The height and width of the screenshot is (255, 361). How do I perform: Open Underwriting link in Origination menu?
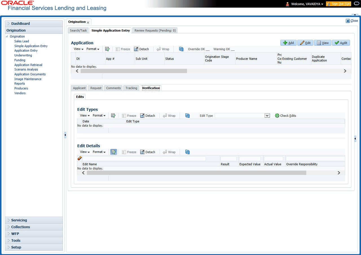click(23, 55)
